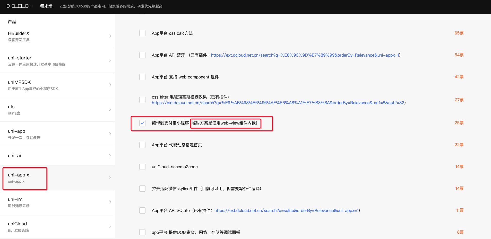Image resolution: width=491 pixels, height=239 pixels.
Task: Expand uni-app row chevron
Action: pyautogui.click(x=110, y=134)
